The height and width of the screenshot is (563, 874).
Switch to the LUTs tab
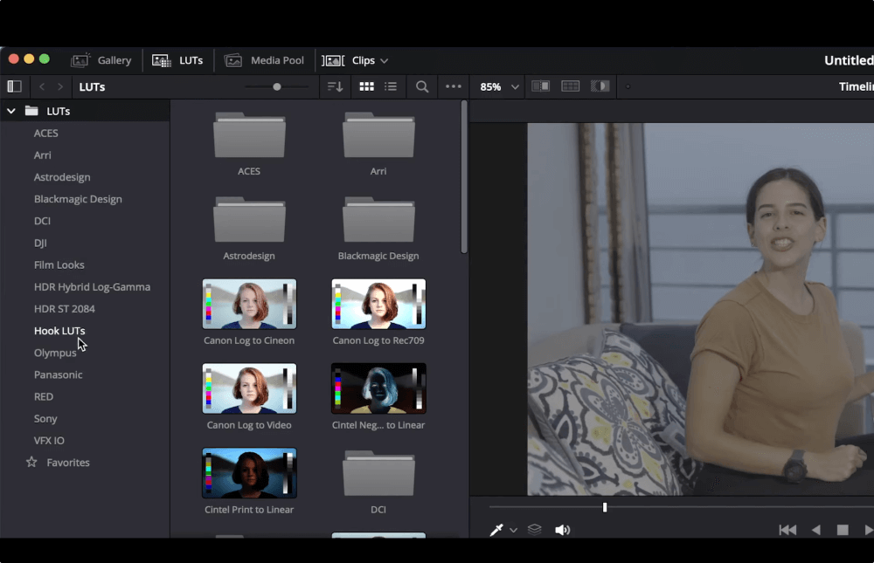click(x=177, y=60)
